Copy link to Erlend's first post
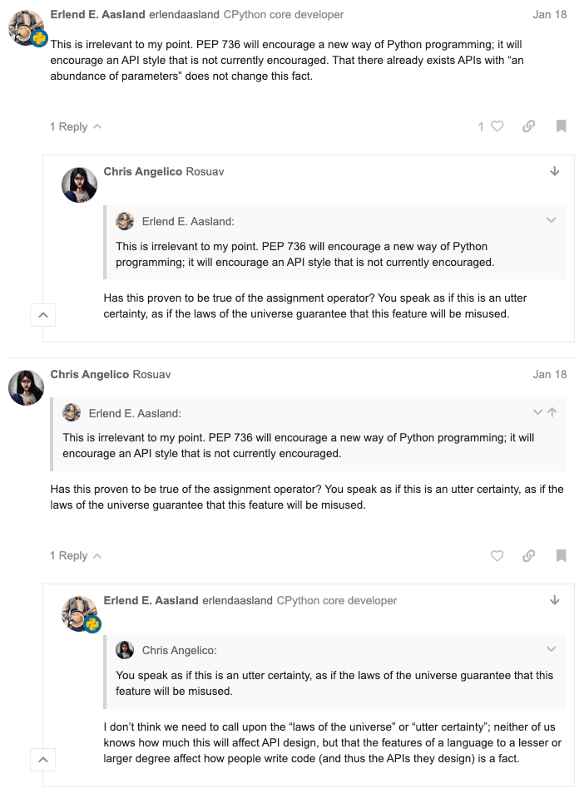 click(x=528, y=126)
